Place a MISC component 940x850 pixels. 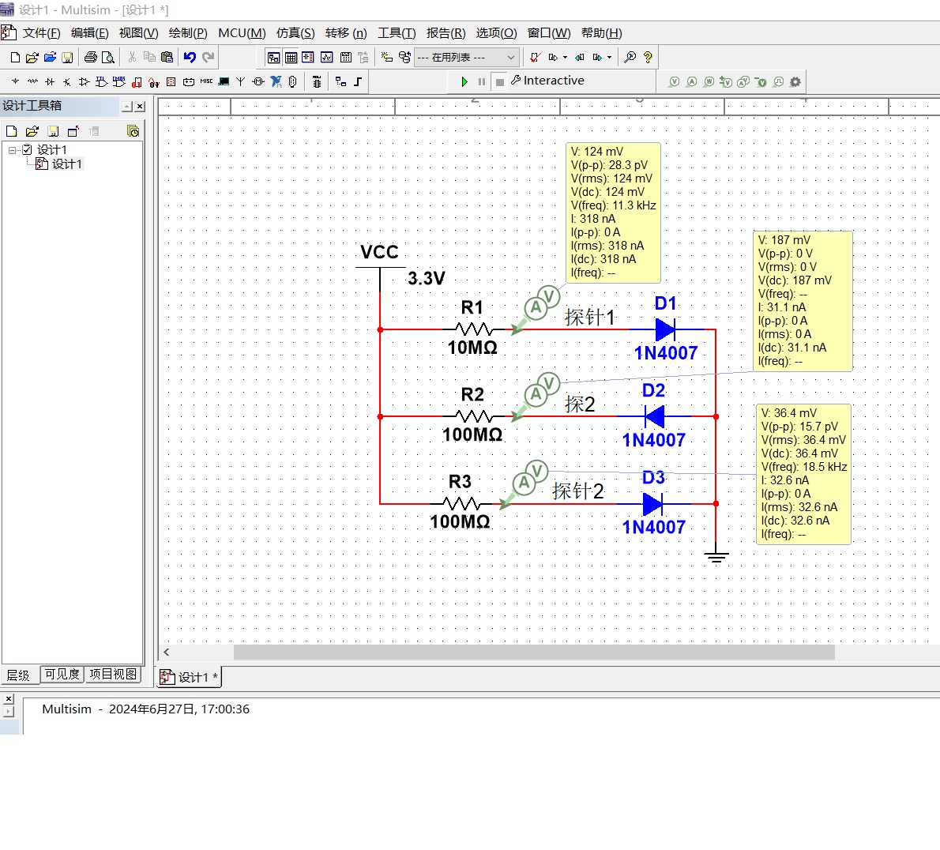pos(206,81)
